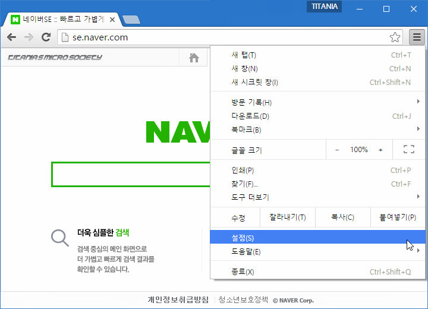Click the TITANIA profile button
This screenshot has width=428, height=309.
[x=325, y=7]
